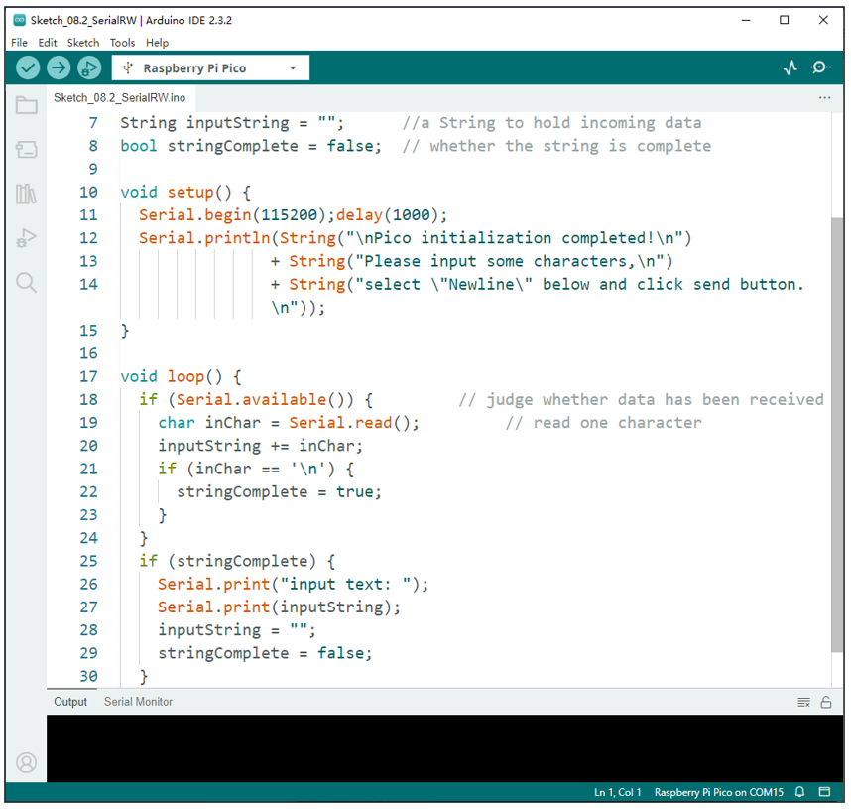Click on 'stringComplete = true;' line
This screenshot has width=851, height=809.
(279, 491)
